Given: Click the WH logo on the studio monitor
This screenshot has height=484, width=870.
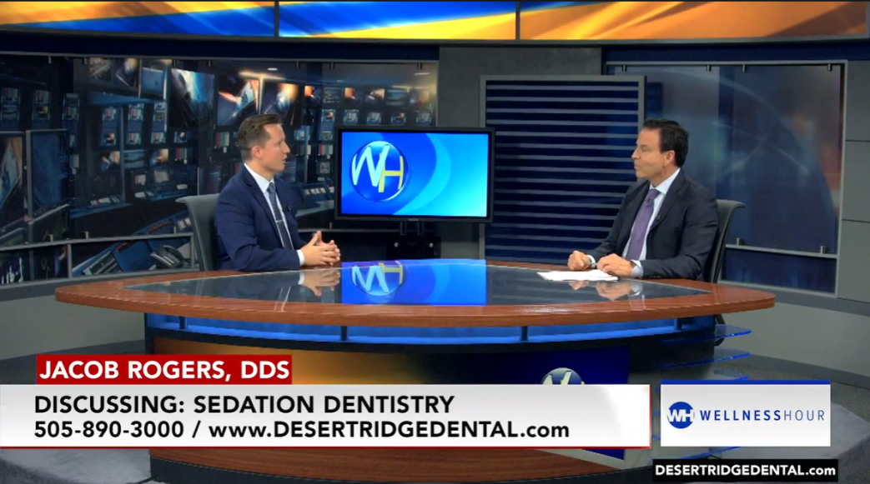Looking at the screenshot, I should [x=379, y=172].
